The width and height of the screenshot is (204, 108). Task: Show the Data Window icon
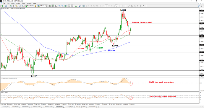14,6
